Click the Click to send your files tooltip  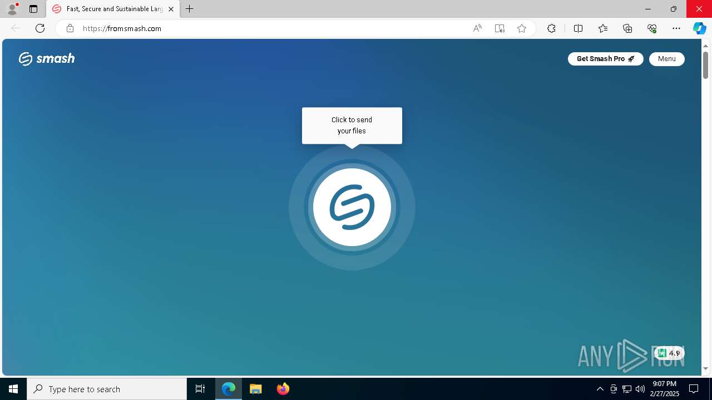click(352, 126)
